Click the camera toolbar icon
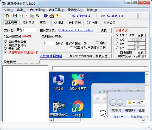Image resolution: width=152 pixels, height=130 pixels. point(32,16)
